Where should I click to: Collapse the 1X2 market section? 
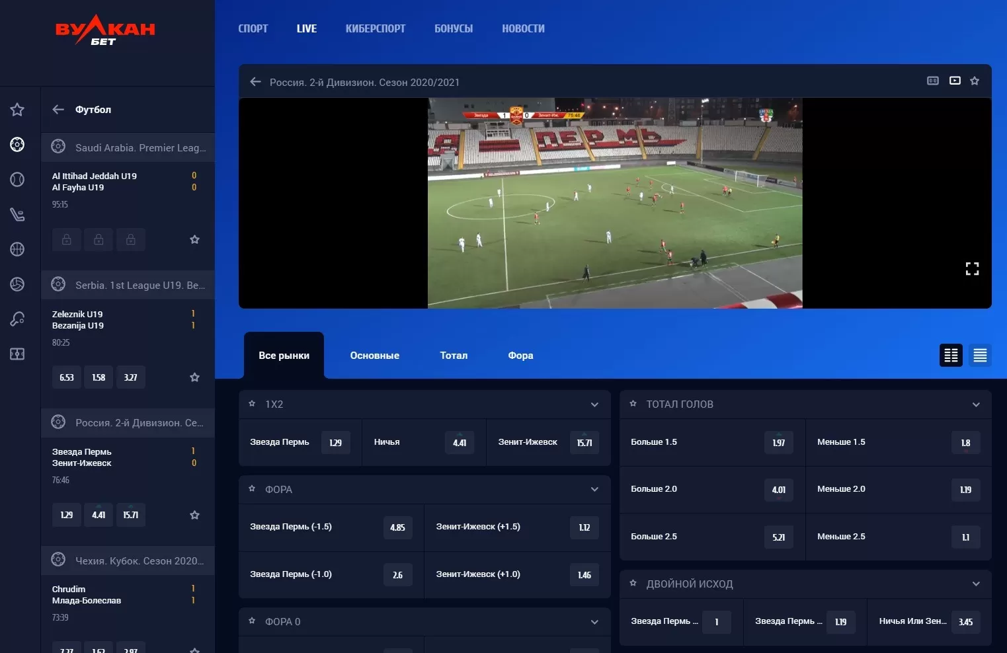point(594,404)
